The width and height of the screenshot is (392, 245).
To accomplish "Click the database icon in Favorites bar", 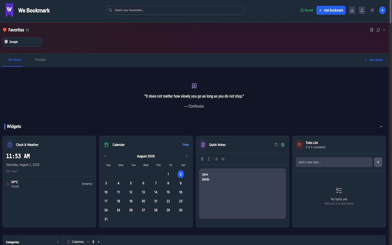I will tap(372, 30).
